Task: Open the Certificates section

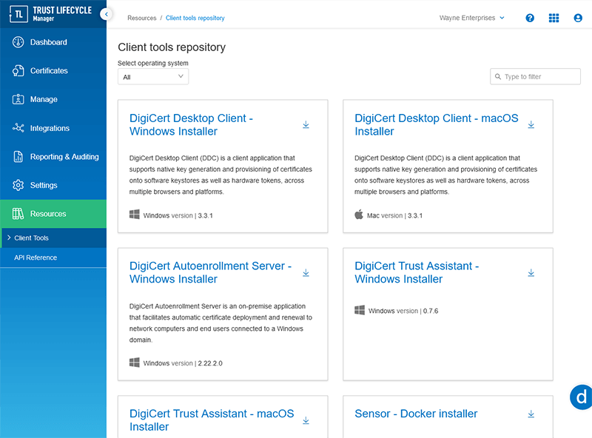Action: click(x=53, y=70)
